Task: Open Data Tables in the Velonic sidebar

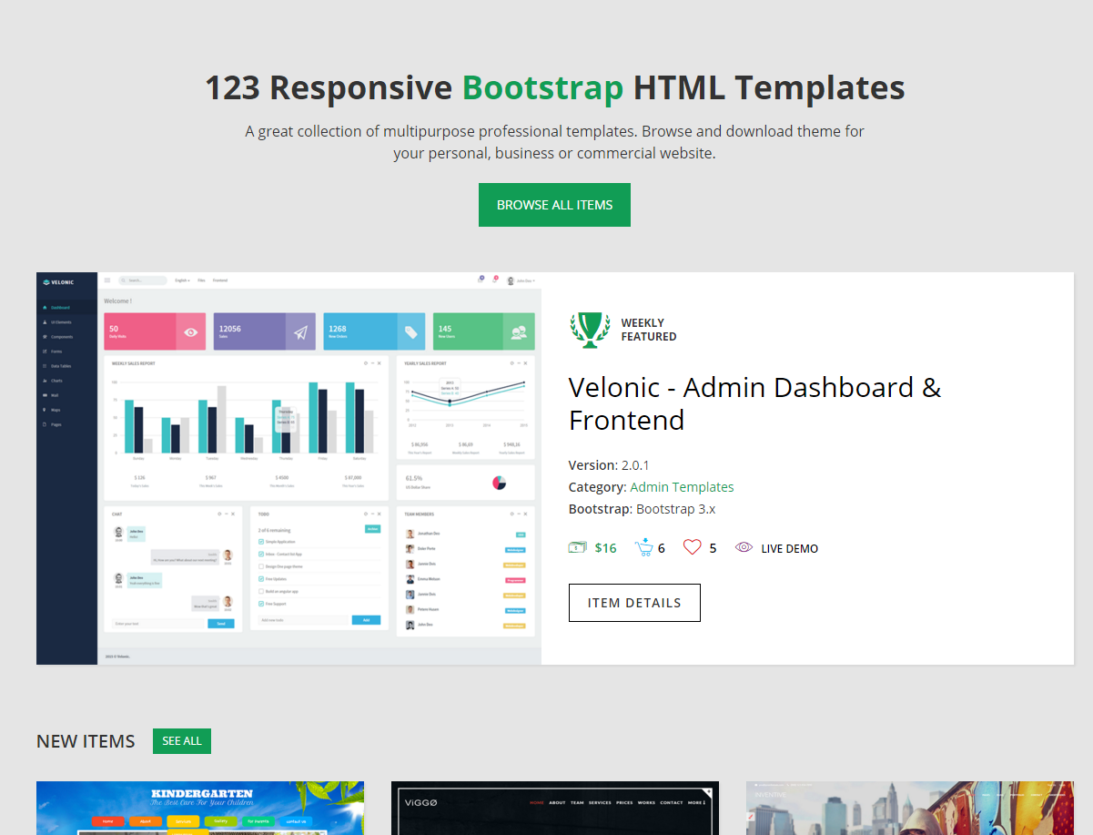Action: click(60, 366)
